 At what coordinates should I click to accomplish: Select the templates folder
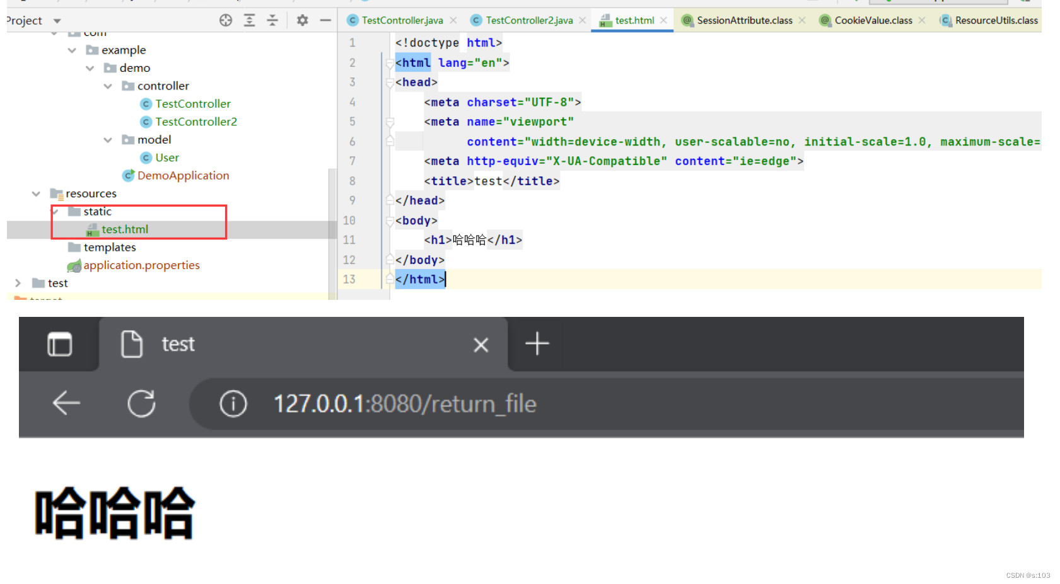pyautogui.click(x=110, y=248)
